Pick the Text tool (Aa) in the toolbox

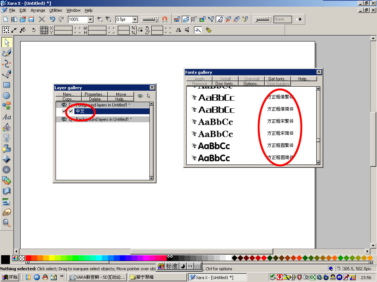click(7, 117)
